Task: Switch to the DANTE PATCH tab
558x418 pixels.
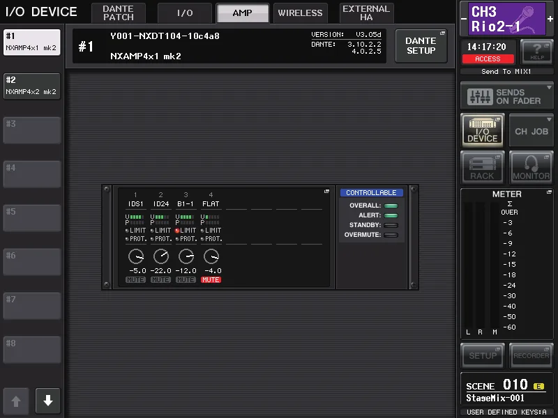Action: [119, 13]
